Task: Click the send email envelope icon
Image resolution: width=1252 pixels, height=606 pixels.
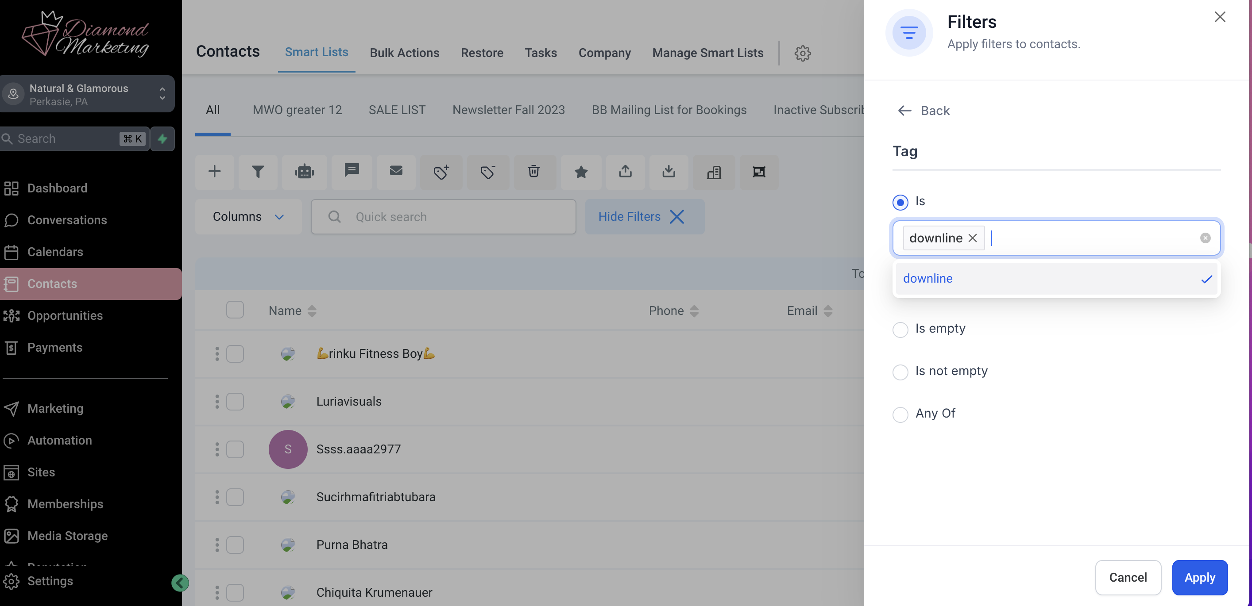Action: pyautogui.click(x=396, y=171)
